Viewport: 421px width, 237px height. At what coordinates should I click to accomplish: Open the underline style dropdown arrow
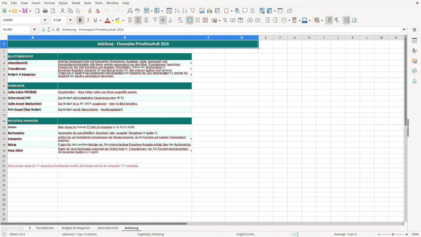click(100, 20)
